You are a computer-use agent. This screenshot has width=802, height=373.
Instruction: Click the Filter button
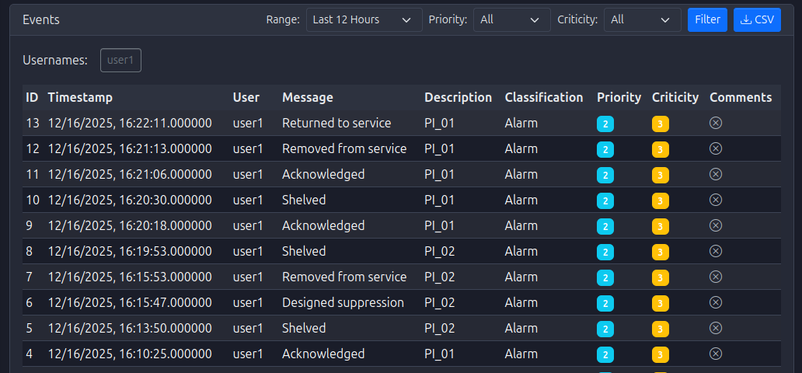click(x=707, y=20)
